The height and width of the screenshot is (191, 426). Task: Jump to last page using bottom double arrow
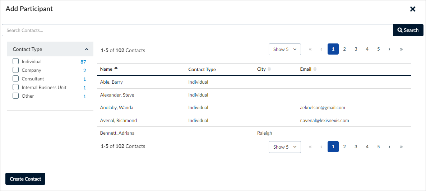point(401,146)
